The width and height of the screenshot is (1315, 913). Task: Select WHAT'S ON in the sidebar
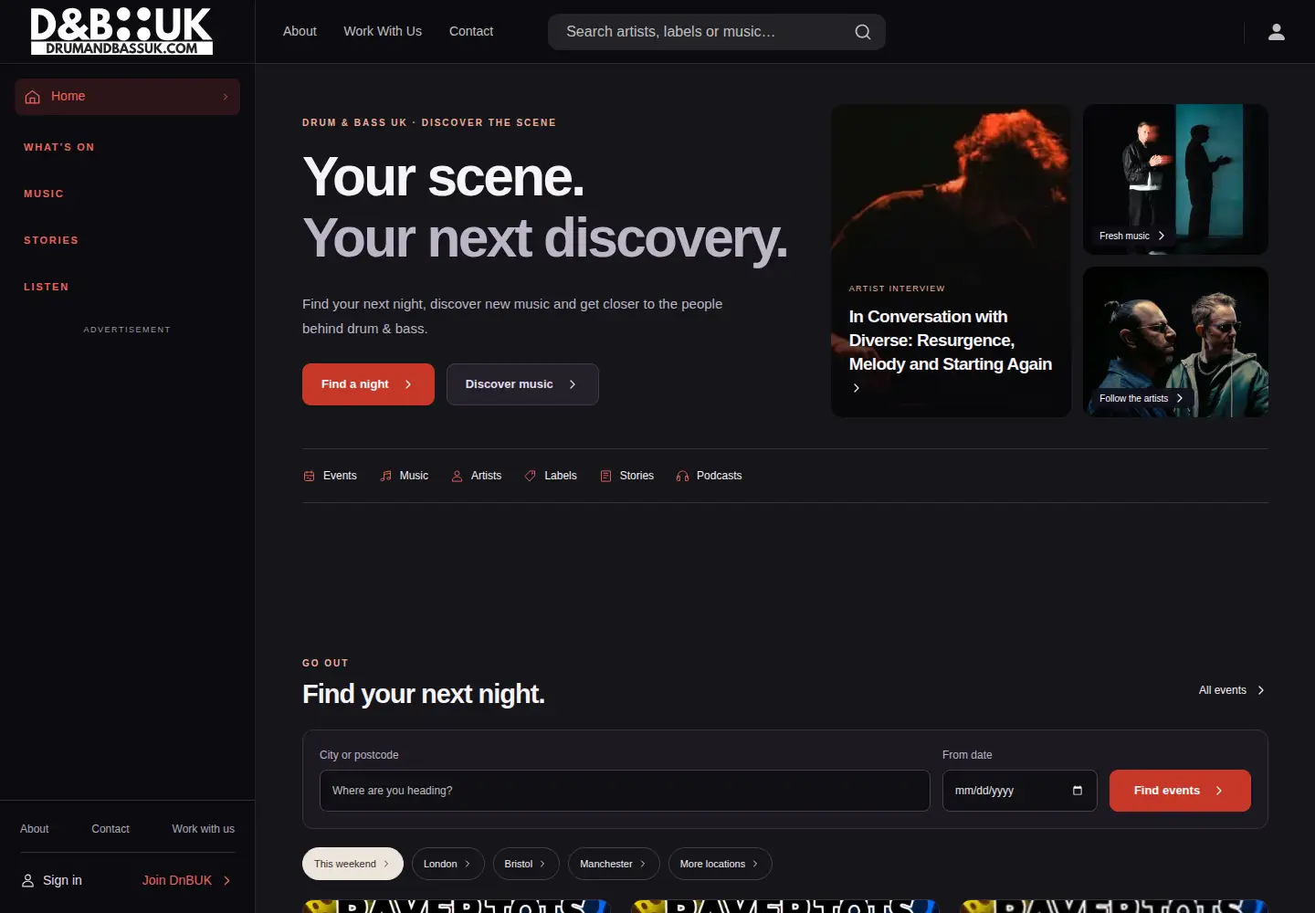point(59,147)
